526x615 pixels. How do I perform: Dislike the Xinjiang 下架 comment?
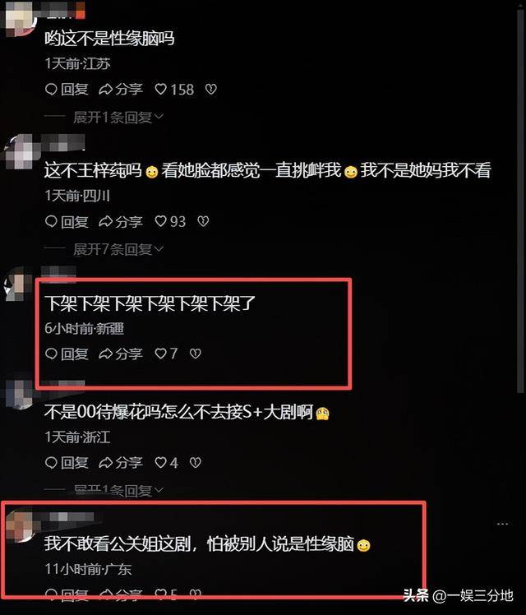pos(195,354)
